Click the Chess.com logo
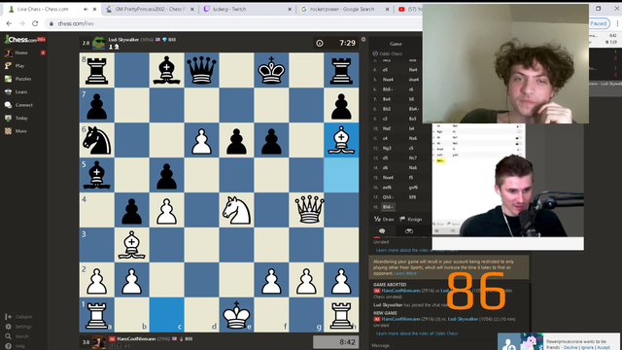 pos(21,39)
